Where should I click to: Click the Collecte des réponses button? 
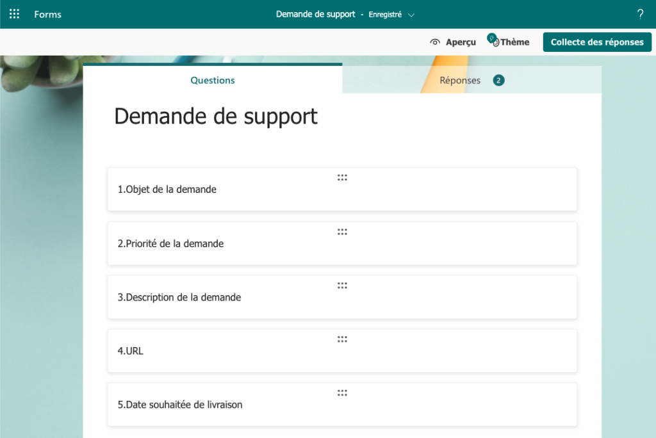coord(597,42)
